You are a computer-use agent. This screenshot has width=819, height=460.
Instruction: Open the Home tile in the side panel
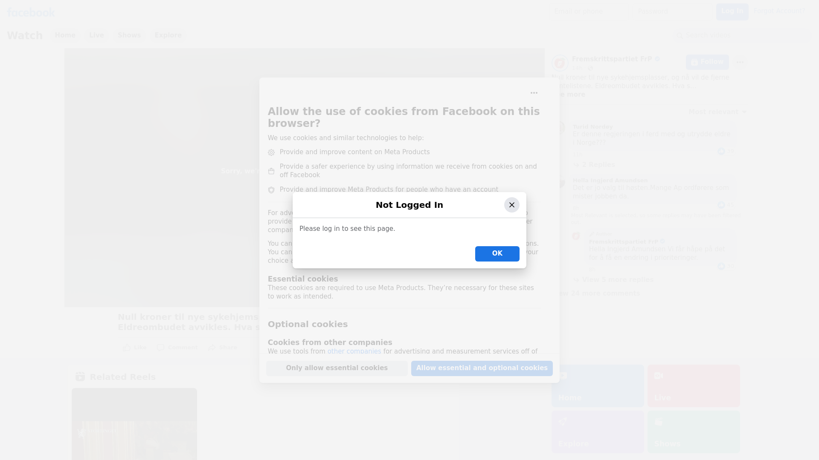[x=598, y=385]
